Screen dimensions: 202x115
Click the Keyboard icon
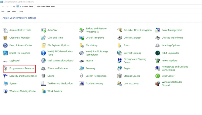pos(5,61)
